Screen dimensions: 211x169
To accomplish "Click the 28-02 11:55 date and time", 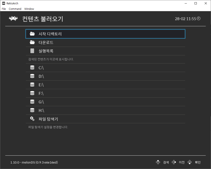I will (185, 19).
